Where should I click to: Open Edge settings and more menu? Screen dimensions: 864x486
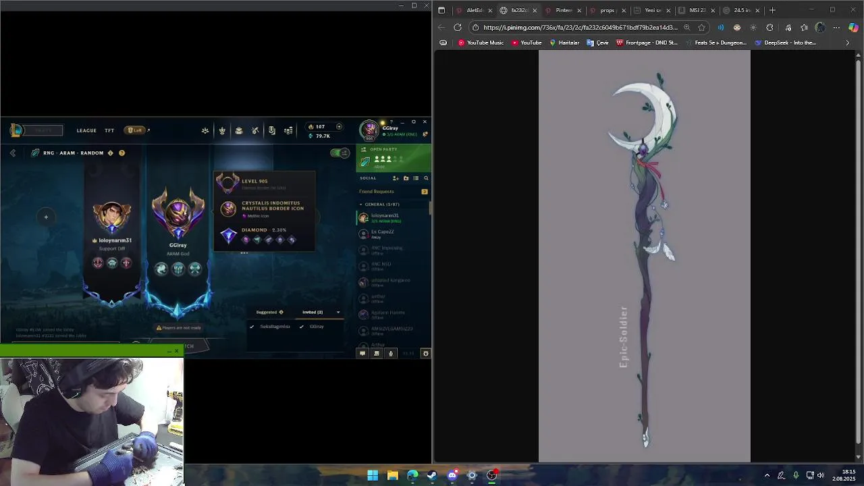(x=836, y=28)
